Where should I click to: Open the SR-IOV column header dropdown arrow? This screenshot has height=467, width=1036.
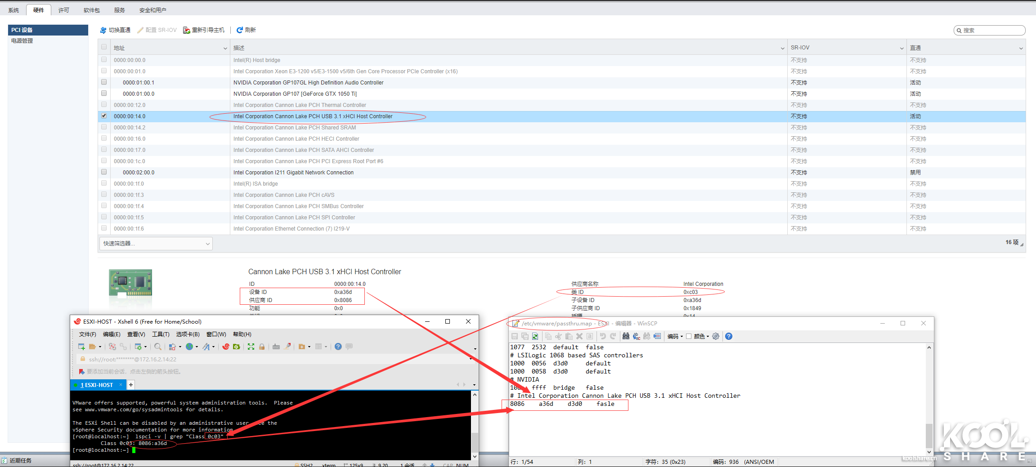[x=902, y=48]
